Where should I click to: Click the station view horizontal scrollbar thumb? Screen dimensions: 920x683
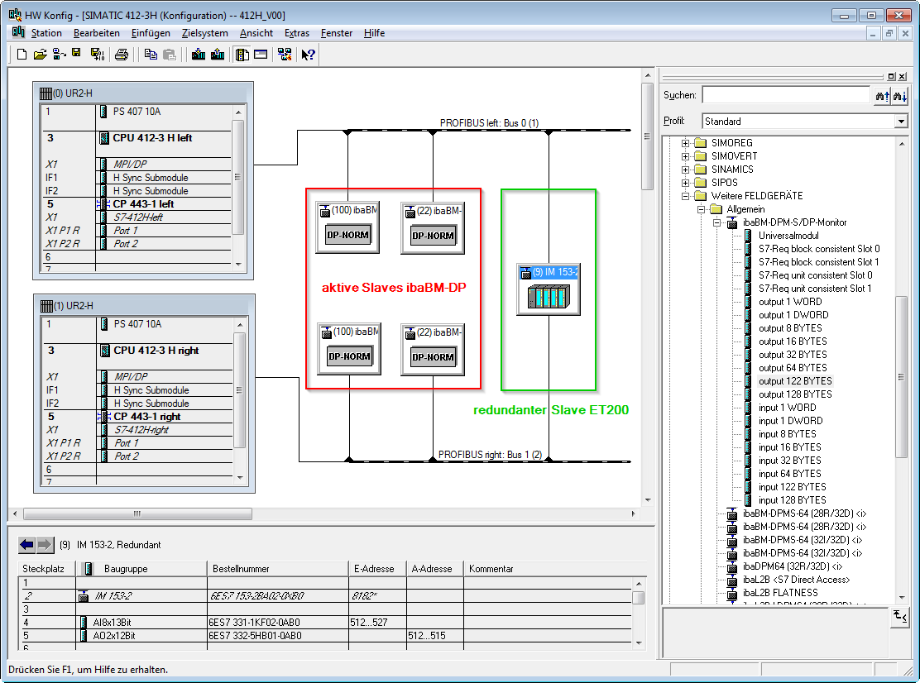pyautogui.click(x=138, y=514)
